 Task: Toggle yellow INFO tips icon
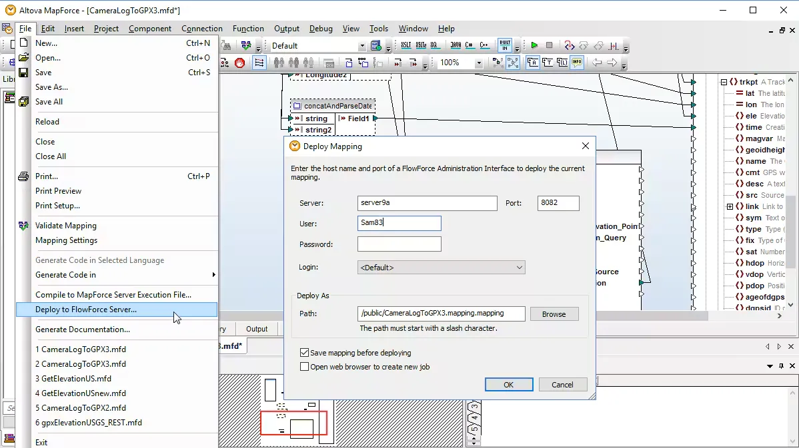[577, 63]
